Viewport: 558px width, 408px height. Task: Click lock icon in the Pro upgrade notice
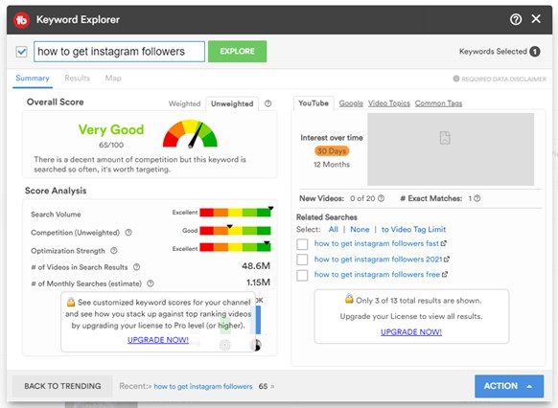[71, 302]
